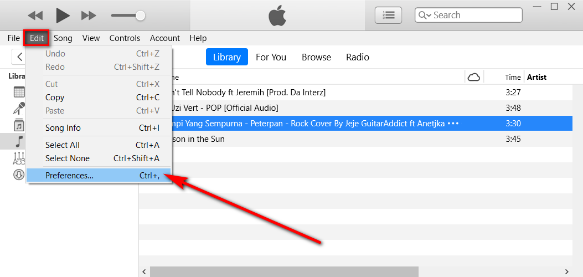Viewport: 583px width, 277px height.
Task: Select the Albums icon in sidebar
Action: (x=19, y=125)
